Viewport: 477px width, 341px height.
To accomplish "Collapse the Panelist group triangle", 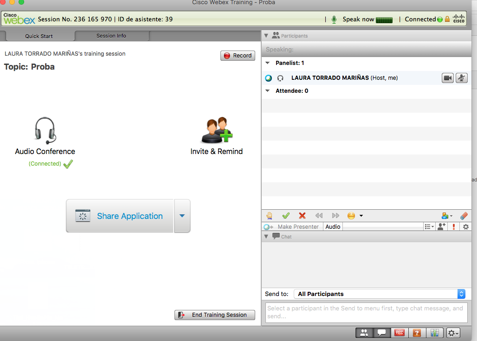I will (x=267, y=63).
